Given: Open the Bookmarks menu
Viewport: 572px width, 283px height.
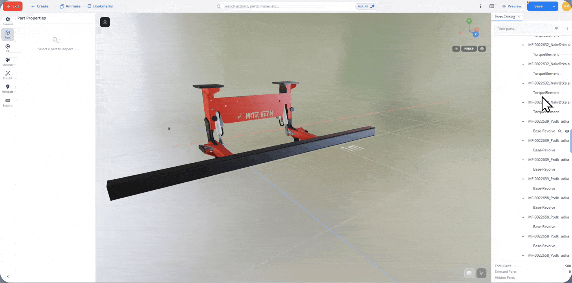Looking at the screenshot, I should tap(100, 6).
